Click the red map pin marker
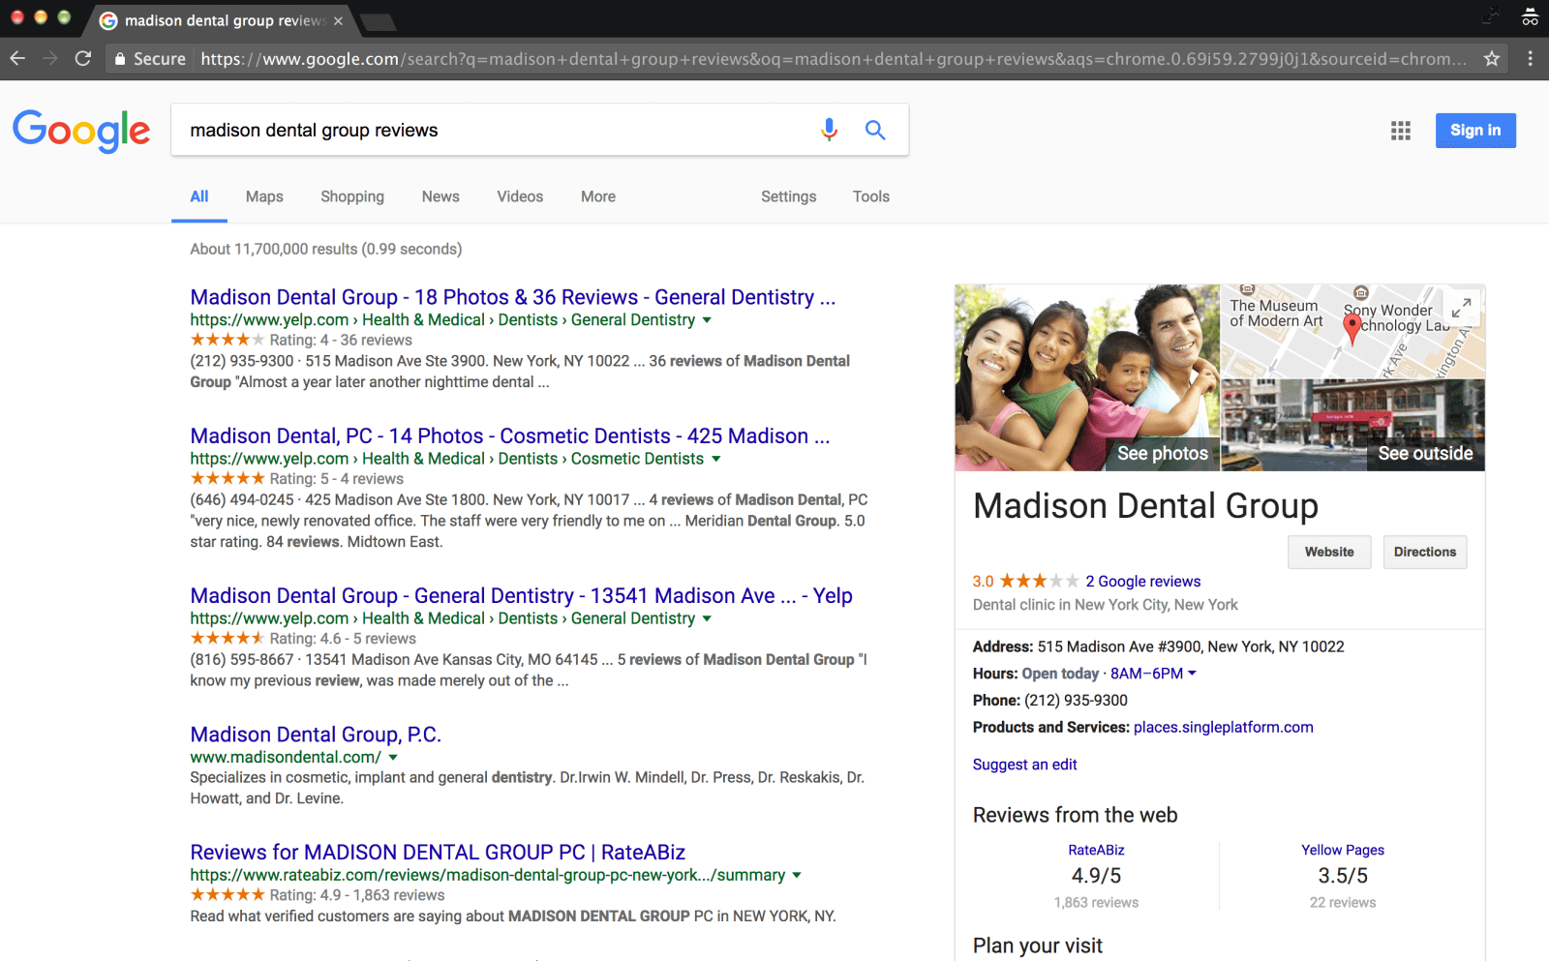Viewport: 1549px width, 961px height. pos(1352,329)
